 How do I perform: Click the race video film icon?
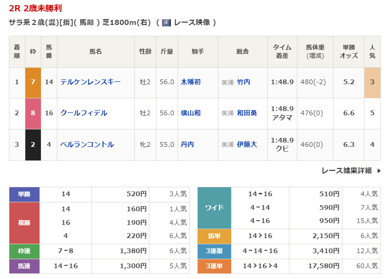coord(166,23)
